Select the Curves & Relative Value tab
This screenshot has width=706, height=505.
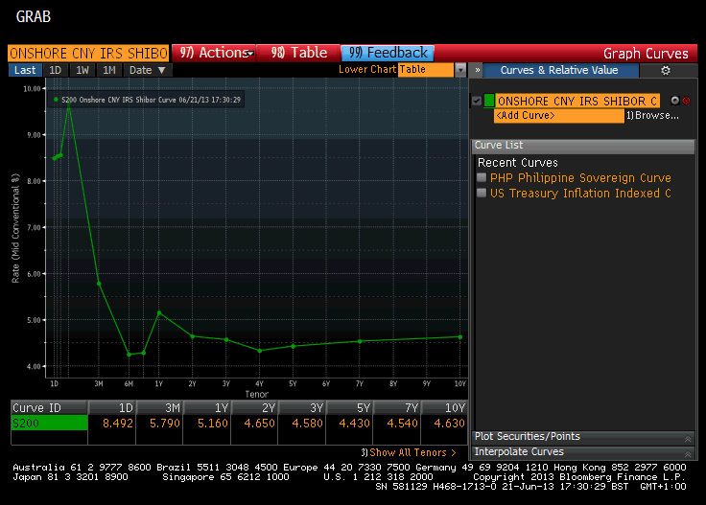(558, 70)
